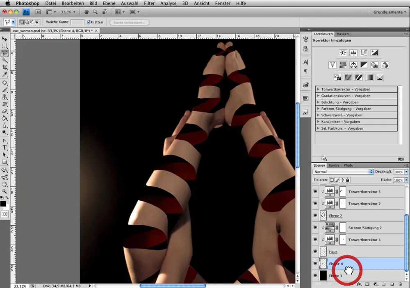Open the Filter menu
410x288 pixels.
coord(149,3)
